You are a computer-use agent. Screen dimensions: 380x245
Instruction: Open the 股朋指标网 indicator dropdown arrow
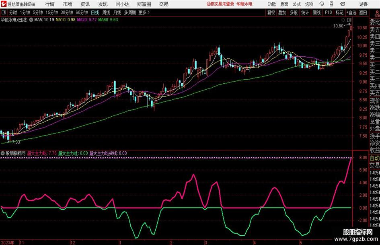[3, 153]
